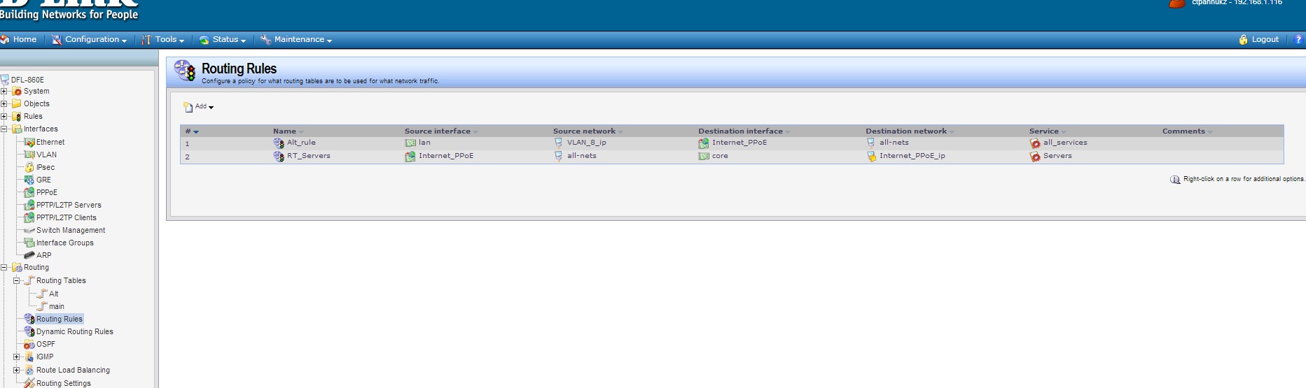Select OSPF in the tree
The image size is (1306, 388).
[46, 344]
